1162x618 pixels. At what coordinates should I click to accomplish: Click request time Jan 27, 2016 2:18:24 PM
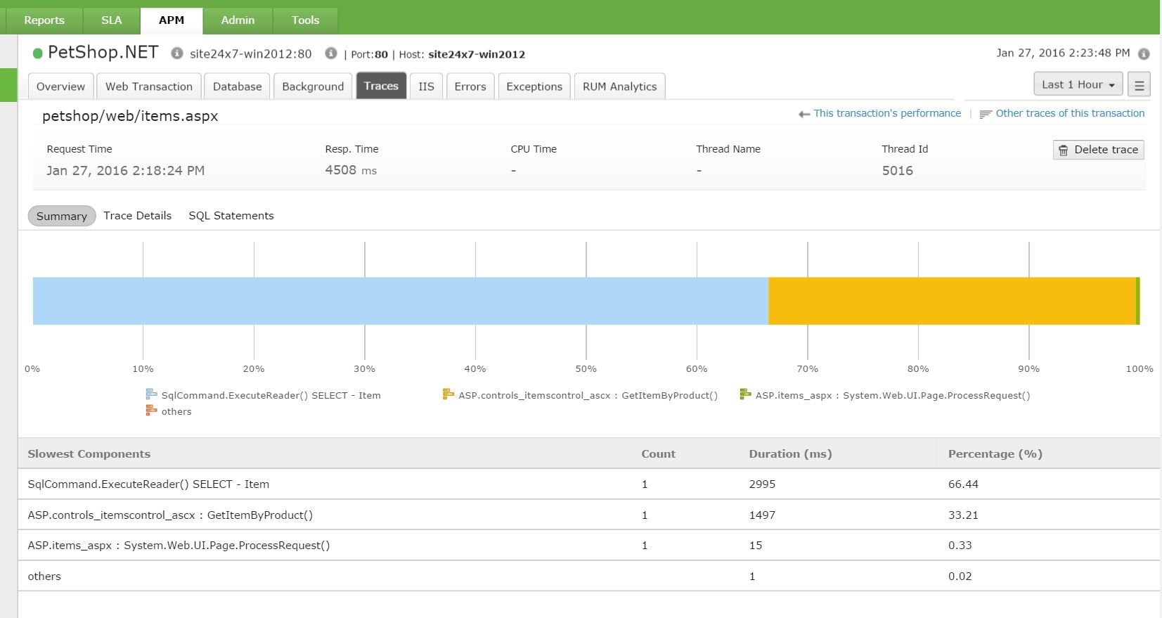[125, 171]
